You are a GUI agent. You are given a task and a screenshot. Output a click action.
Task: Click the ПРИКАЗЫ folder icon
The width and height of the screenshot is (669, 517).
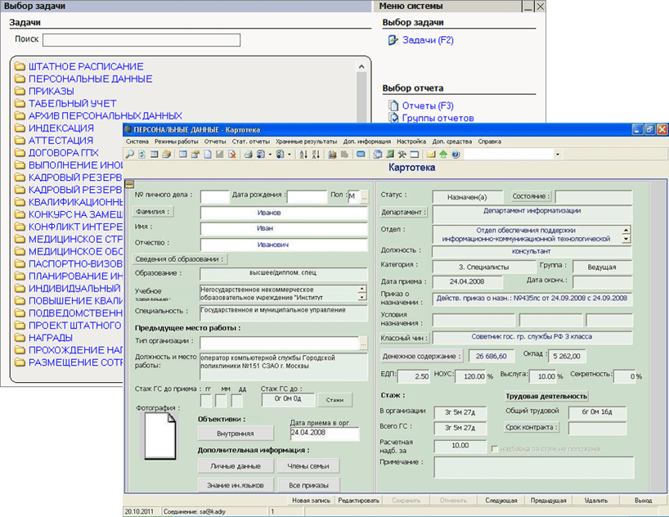click(x=20, y=91)
